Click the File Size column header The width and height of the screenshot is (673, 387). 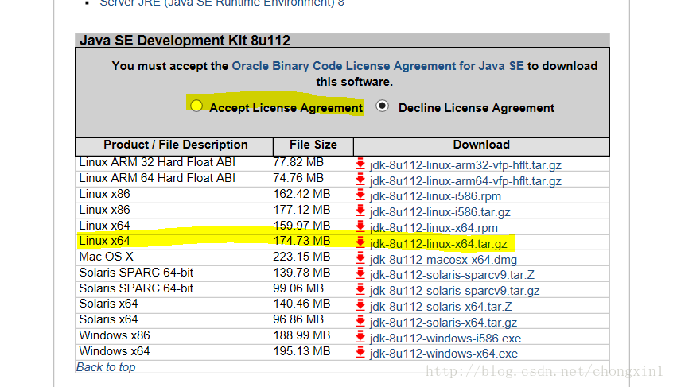[313, 145]
